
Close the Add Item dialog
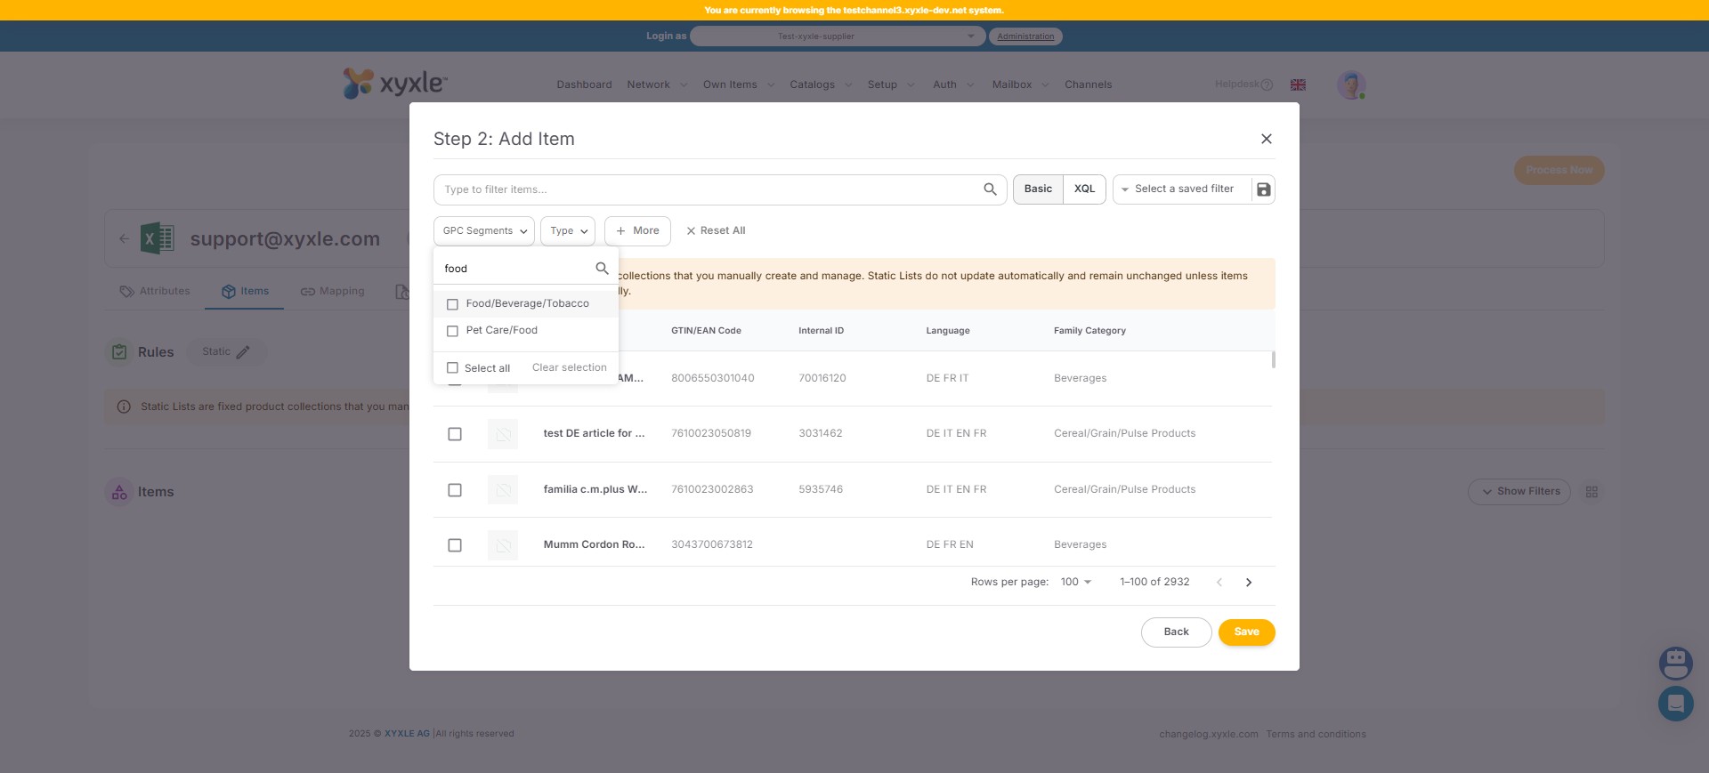point(1266,139)
